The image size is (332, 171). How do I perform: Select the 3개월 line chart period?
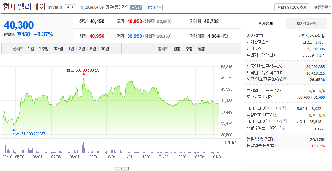point(58,49)
